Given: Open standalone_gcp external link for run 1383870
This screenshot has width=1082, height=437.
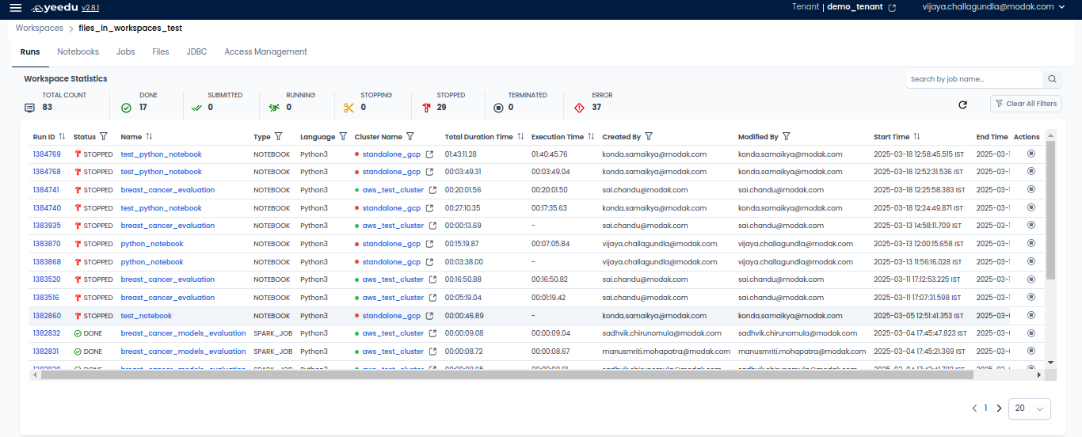Looking at the screenshot, I should click(x=429, y=244).
